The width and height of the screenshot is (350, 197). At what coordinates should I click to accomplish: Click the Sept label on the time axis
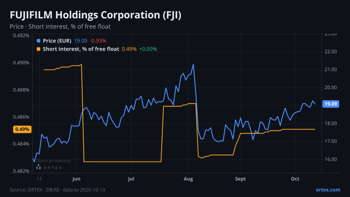(240, 179)
